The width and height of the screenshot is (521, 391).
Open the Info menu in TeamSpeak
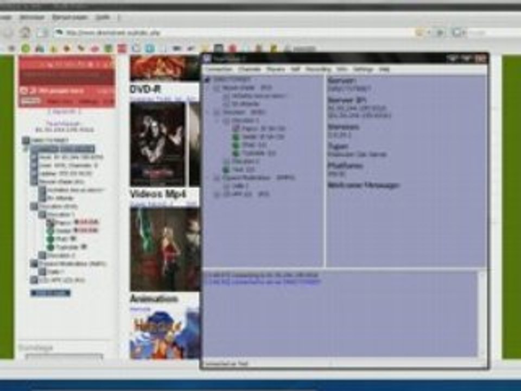point(342,69)
